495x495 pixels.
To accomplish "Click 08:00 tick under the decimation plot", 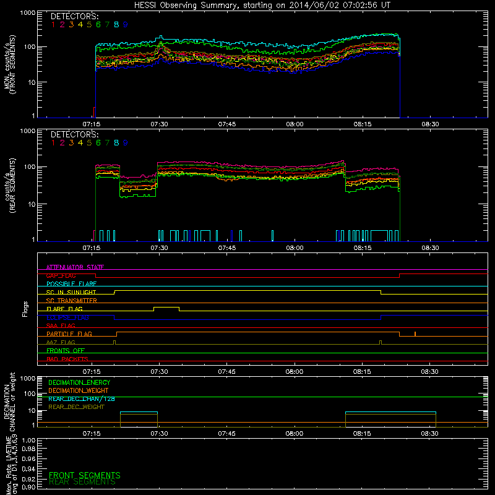I will pos(295,434).
